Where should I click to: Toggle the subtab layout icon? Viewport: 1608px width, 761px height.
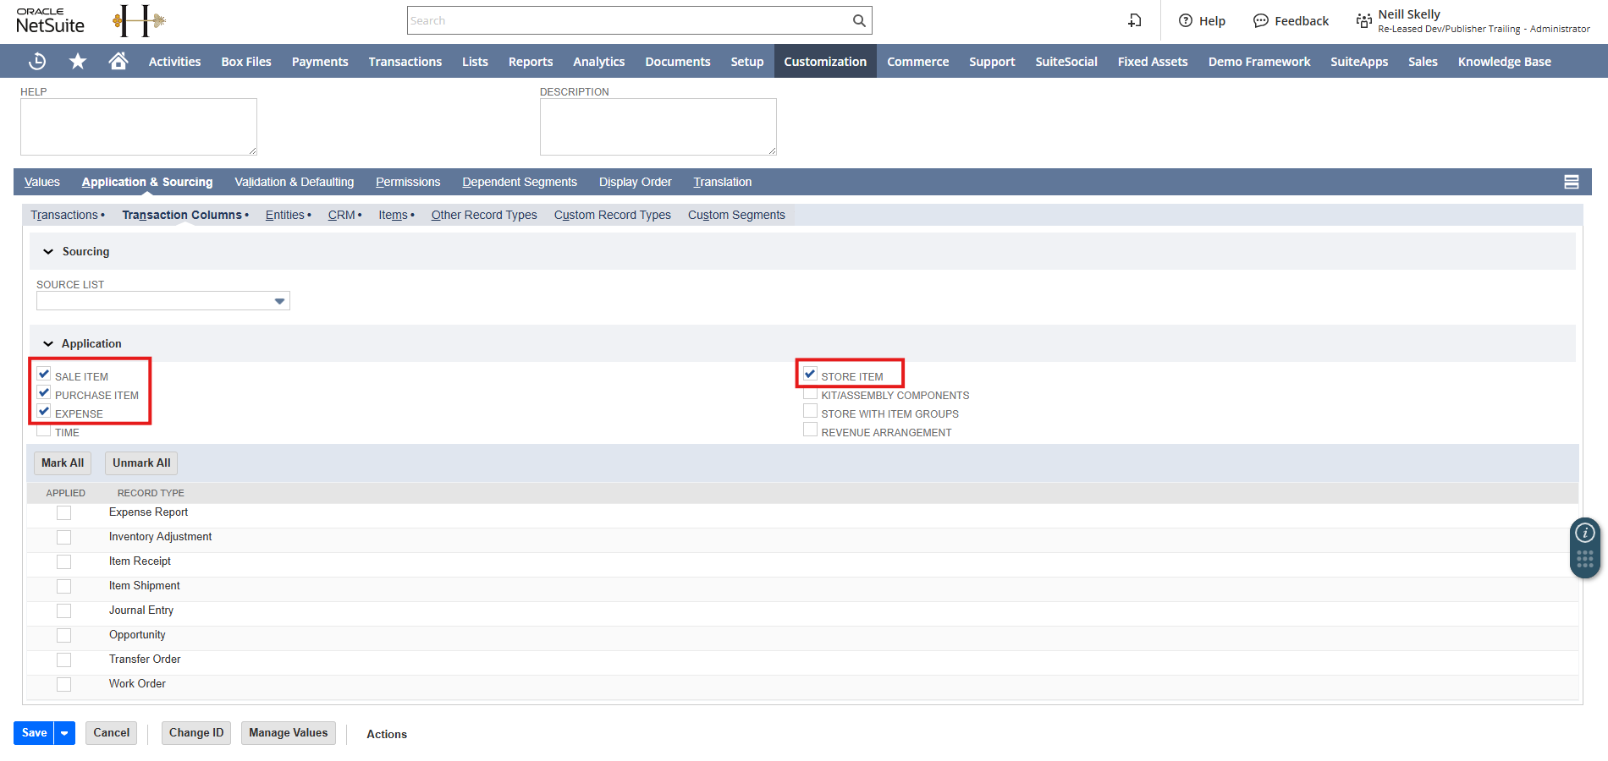(x=1572, y=182)
